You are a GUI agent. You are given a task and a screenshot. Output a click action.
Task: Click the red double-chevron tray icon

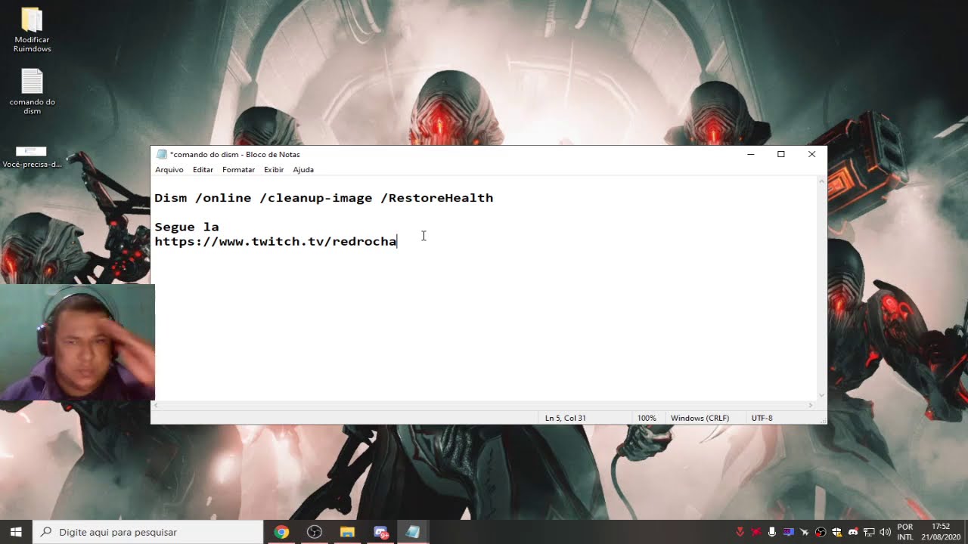tap(740, 532)
